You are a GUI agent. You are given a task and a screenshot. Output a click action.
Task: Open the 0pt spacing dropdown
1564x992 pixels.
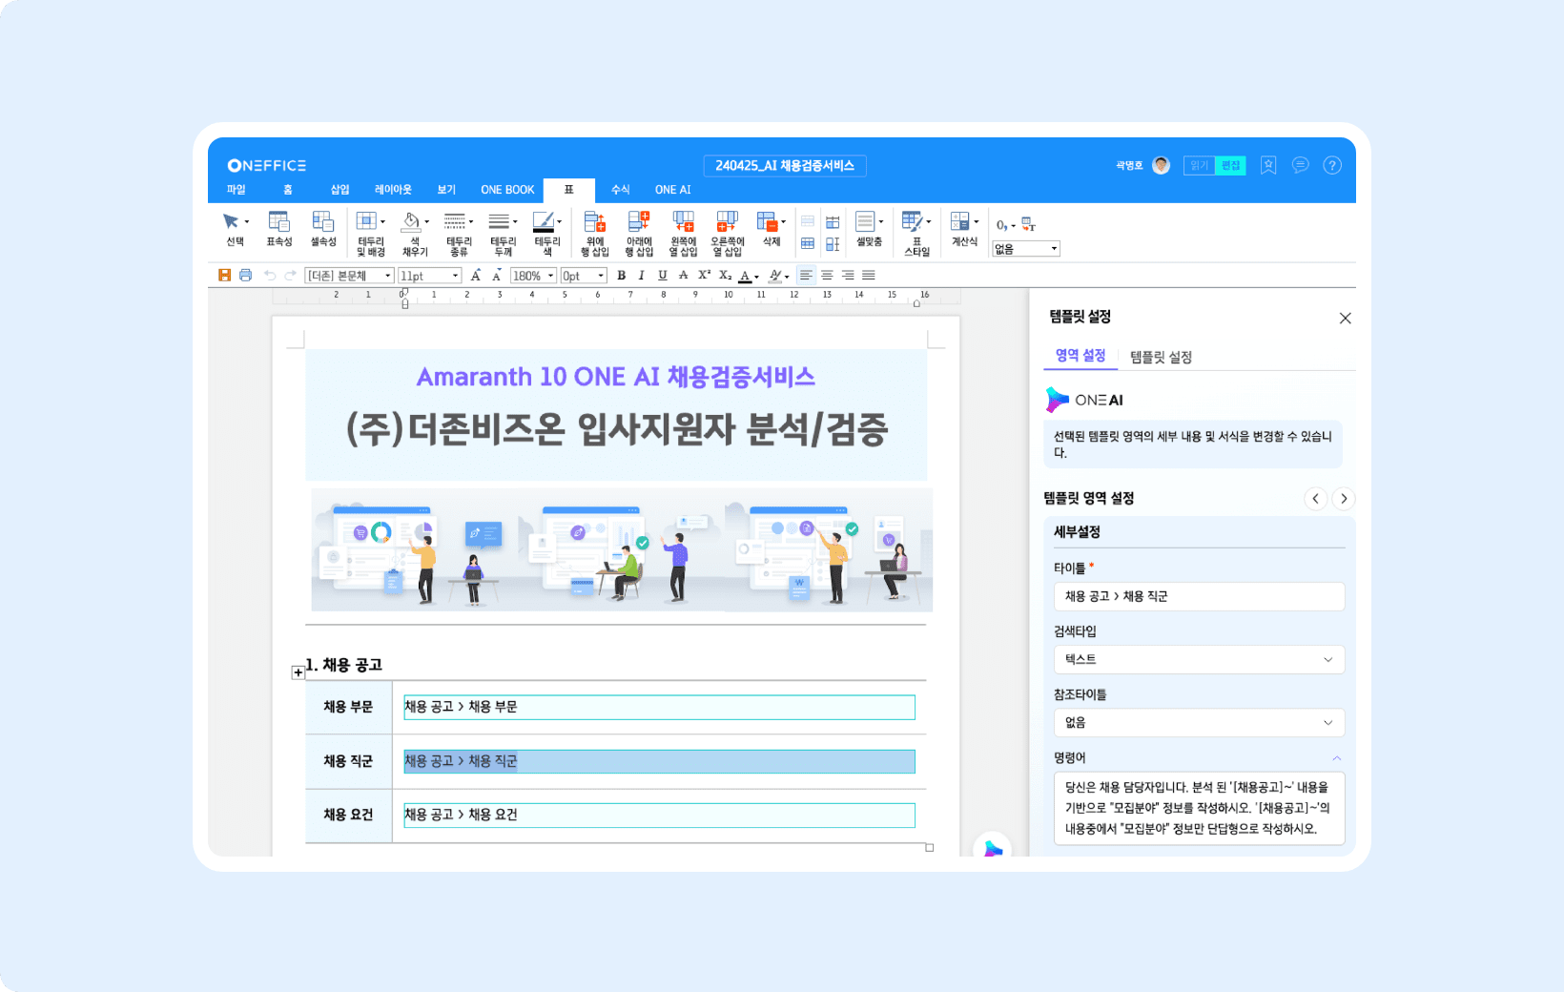coord(584,276)
